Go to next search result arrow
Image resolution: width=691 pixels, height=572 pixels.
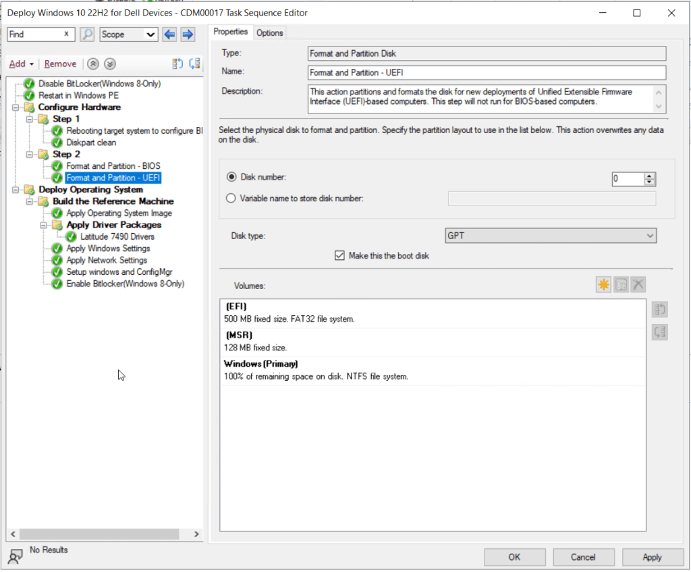point(188,34)
